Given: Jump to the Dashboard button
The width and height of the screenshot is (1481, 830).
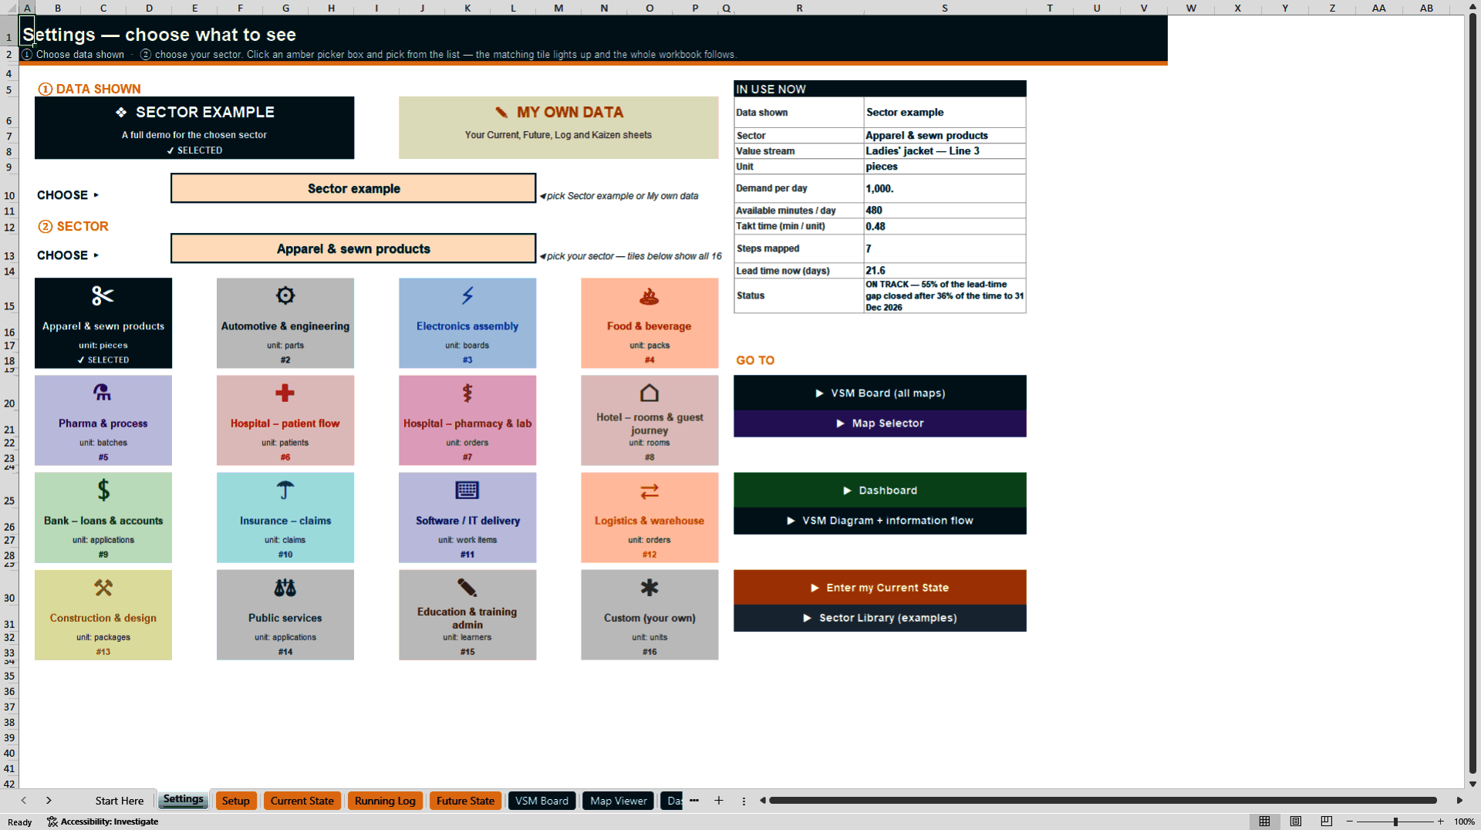Looking at the screenshot, I should [880, 491].
